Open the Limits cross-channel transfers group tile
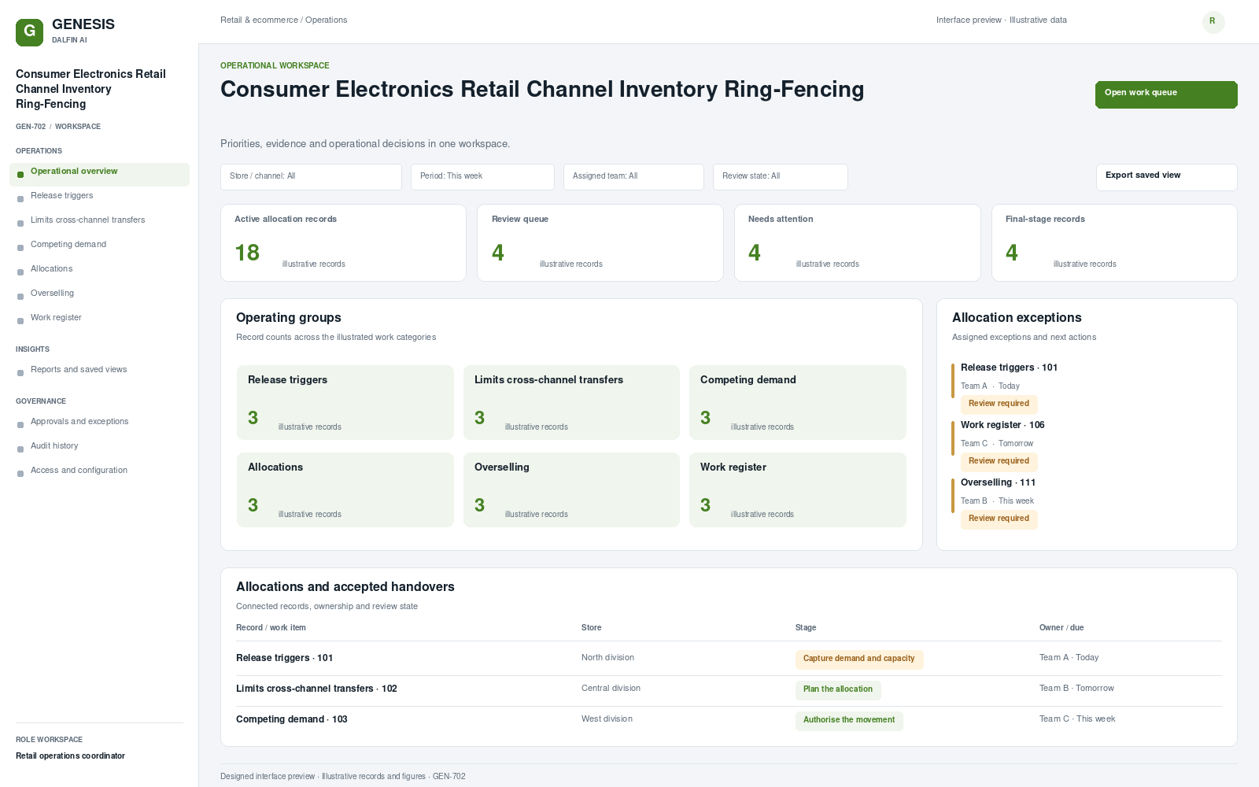 tap(571, 402)
